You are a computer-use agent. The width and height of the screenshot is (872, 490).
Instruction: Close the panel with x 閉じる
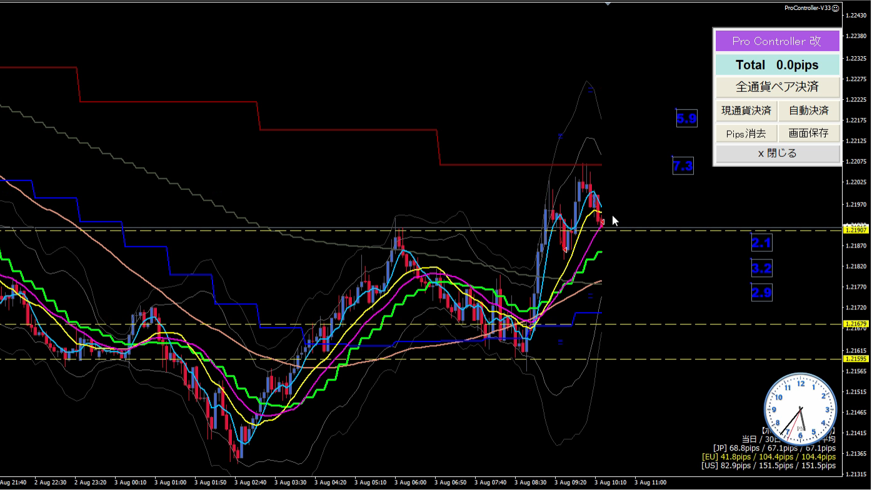click(x=777, y=154)
